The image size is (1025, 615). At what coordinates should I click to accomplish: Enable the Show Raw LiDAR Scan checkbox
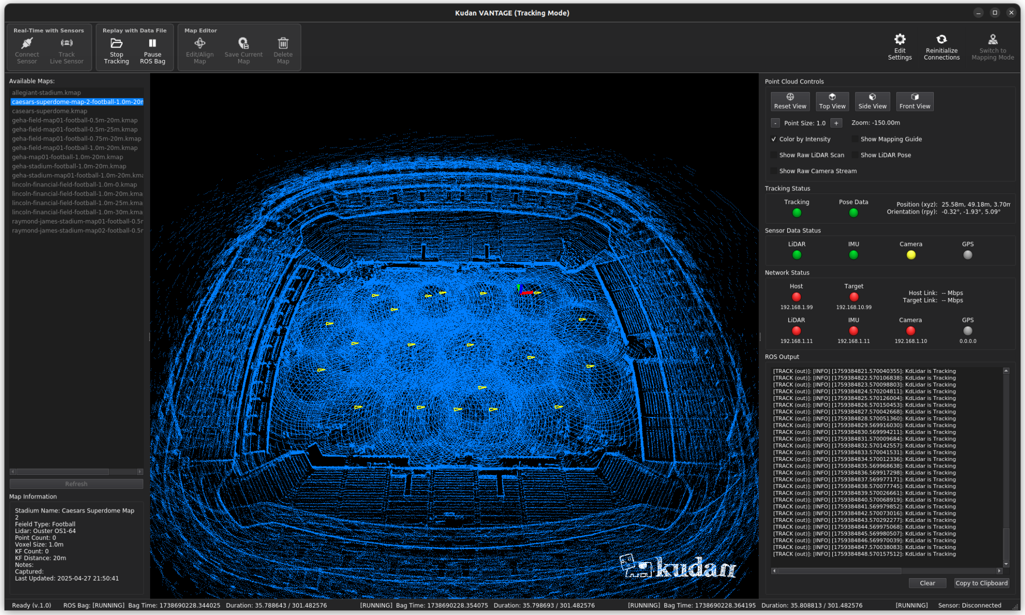coord(774,155)
